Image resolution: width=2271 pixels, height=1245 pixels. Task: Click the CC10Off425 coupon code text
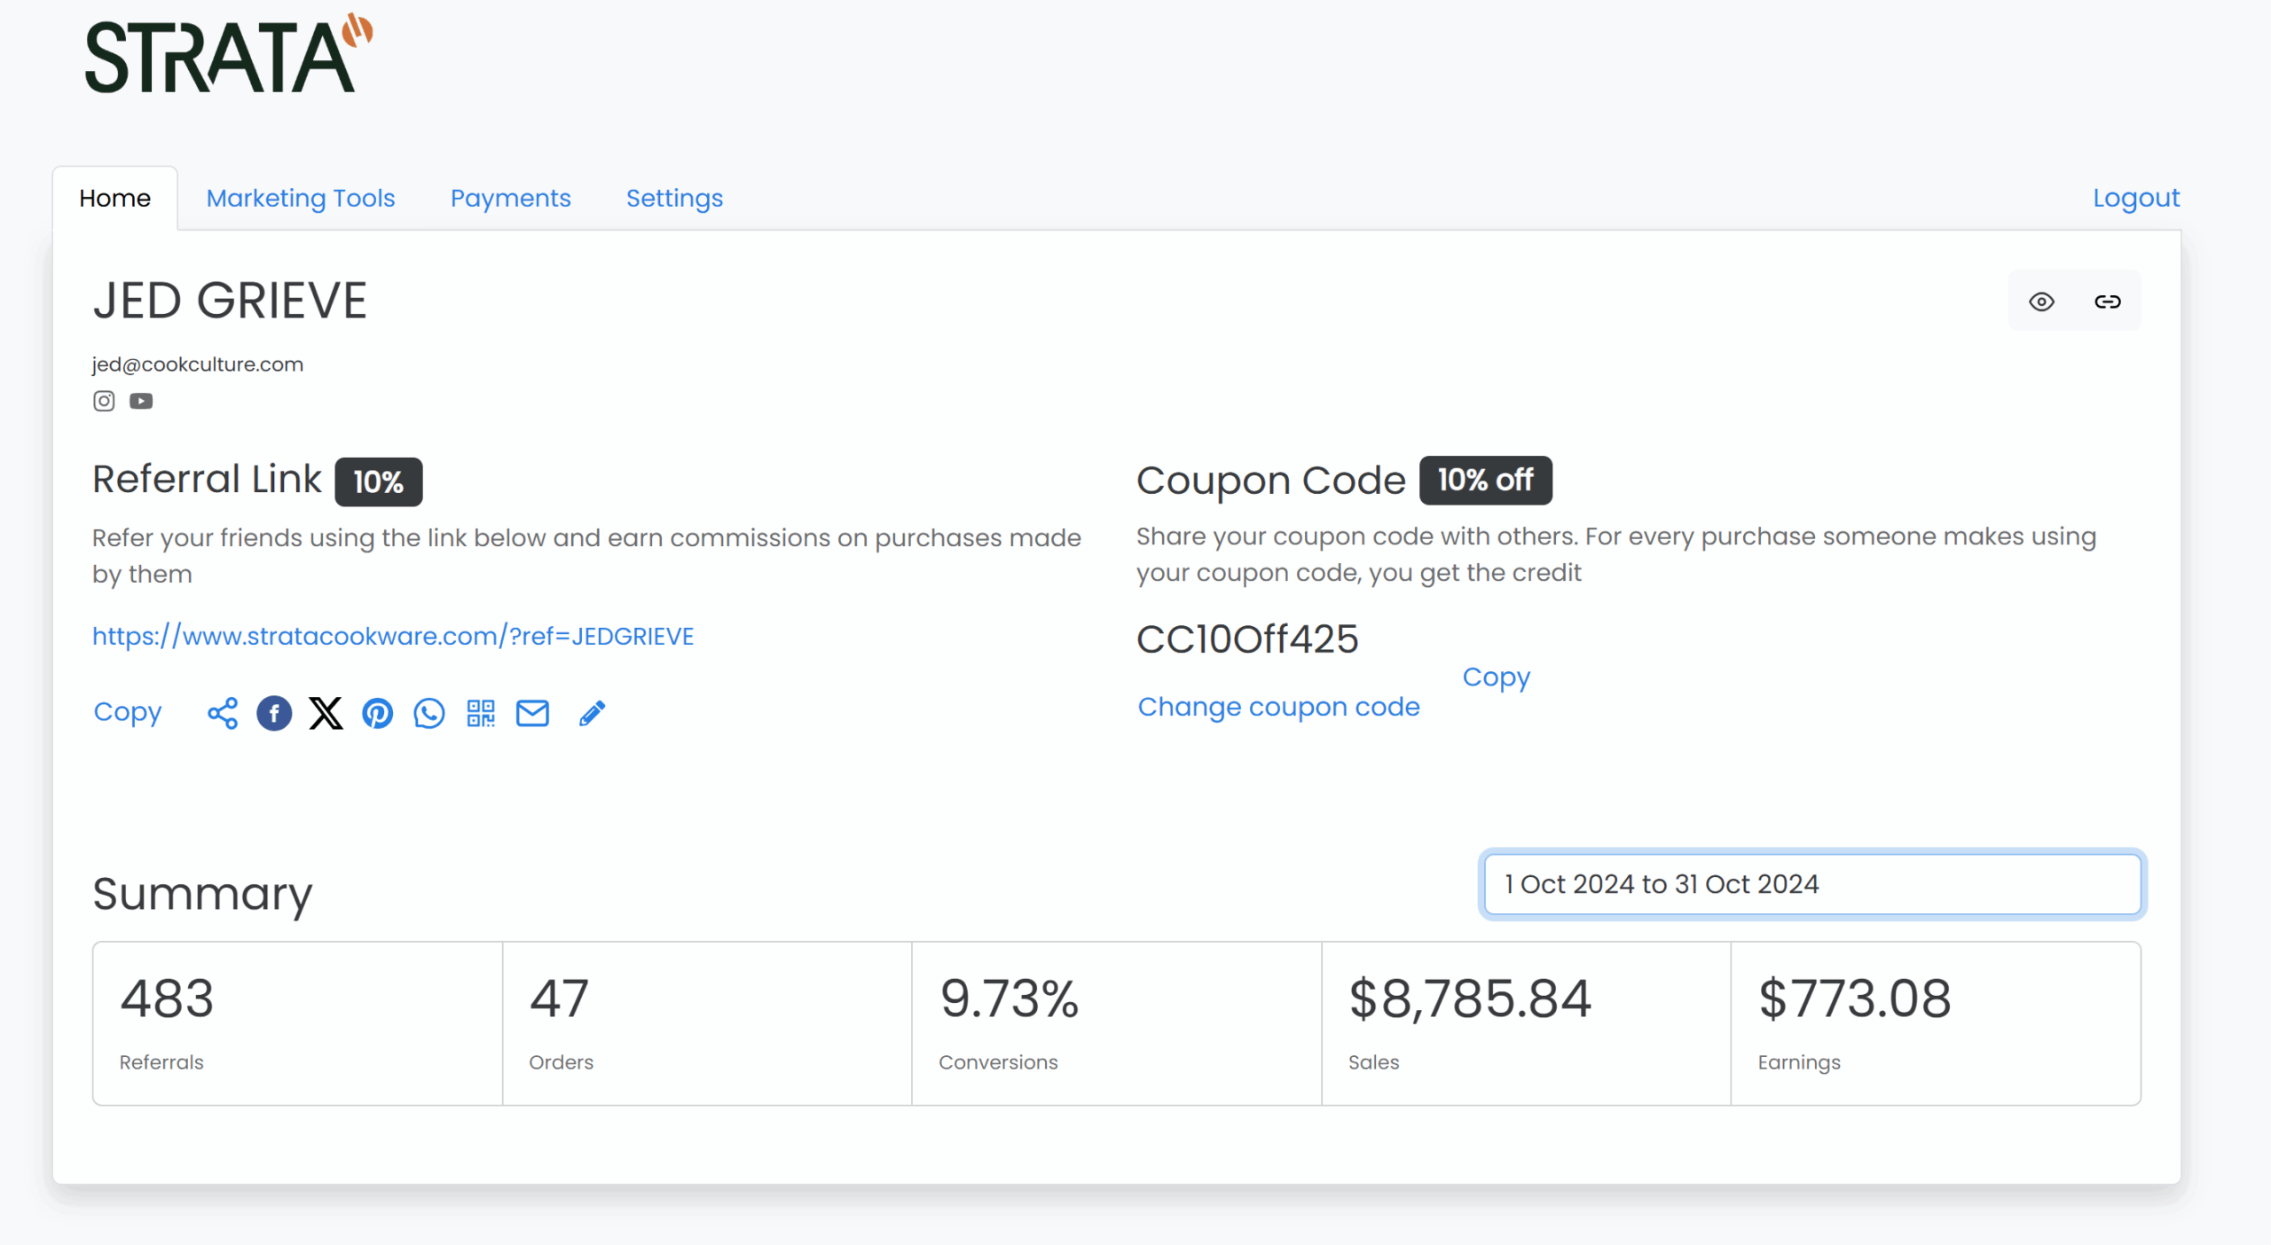click(1247, 639)
